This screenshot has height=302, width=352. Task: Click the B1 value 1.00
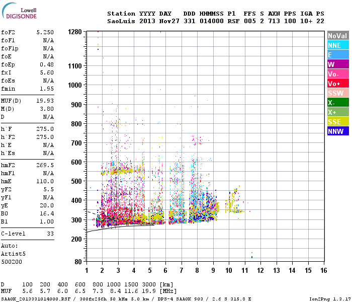tap(47, 221)
